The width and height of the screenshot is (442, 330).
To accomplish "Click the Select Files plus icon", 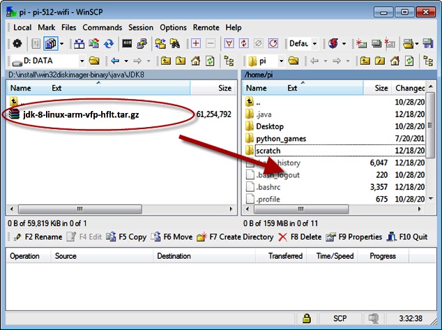I will (x=196, y=43).
